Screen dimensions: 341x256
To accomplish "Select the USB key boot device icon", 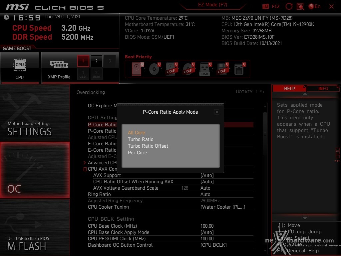I will point(205,69).
